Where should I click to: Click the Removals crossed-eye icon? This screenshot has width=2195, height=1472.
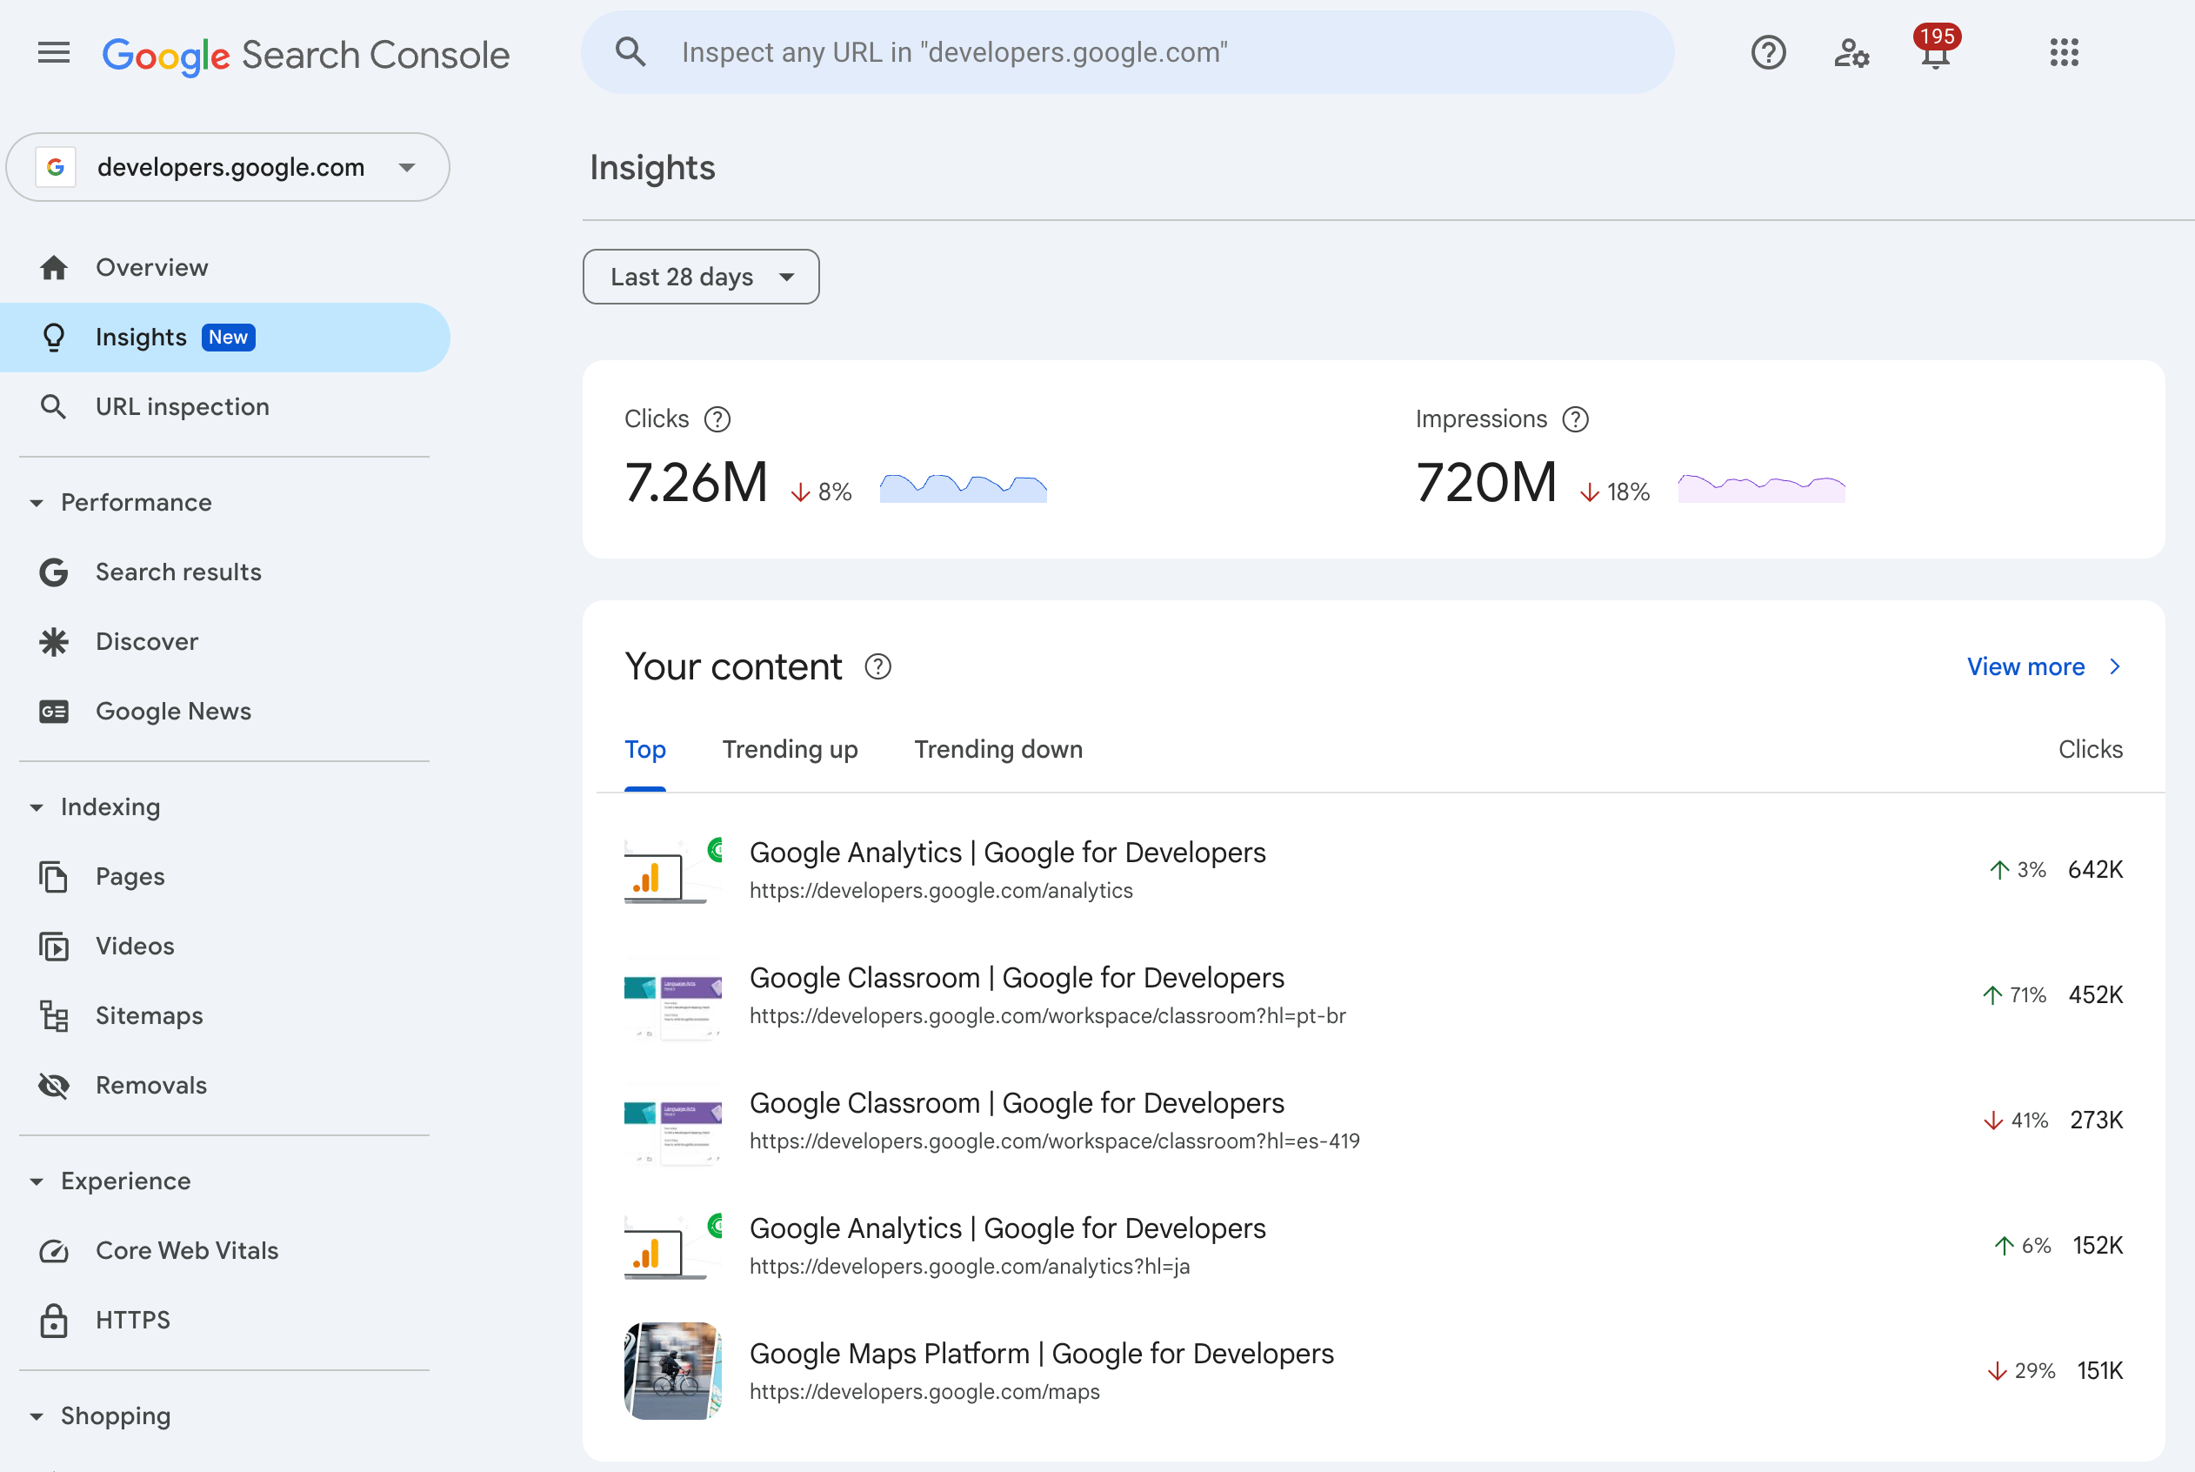(x=54, y=1085)
